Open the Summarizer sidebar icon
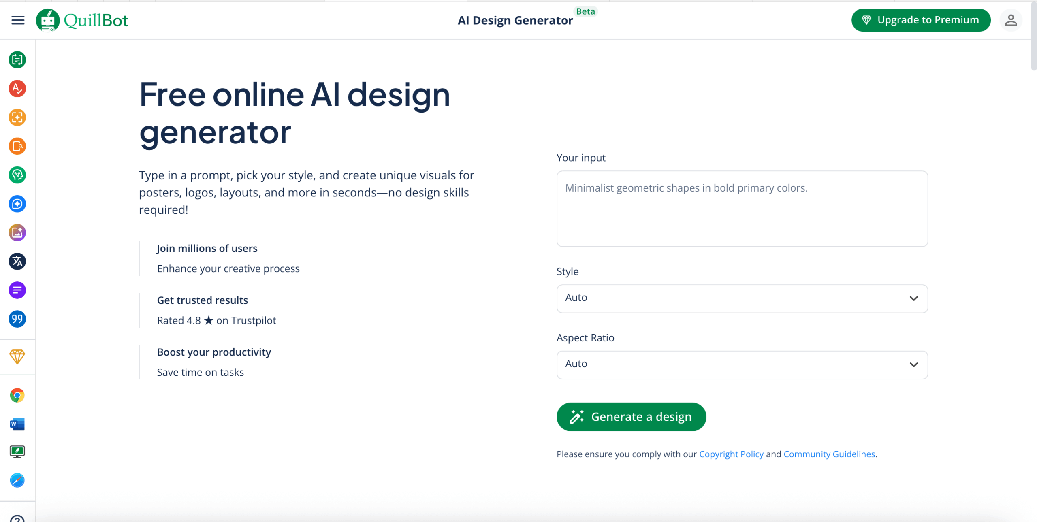1037x522 pixels. [x=17, y=290]
